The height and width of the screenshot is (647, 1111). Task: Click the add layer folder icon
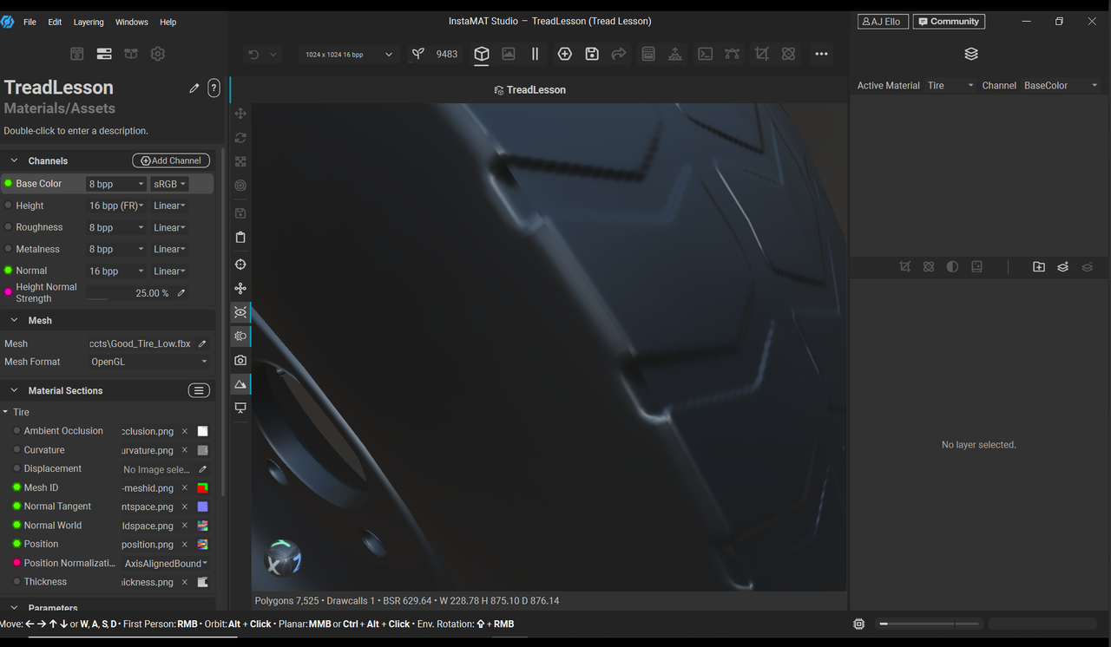pos(1039,267)
